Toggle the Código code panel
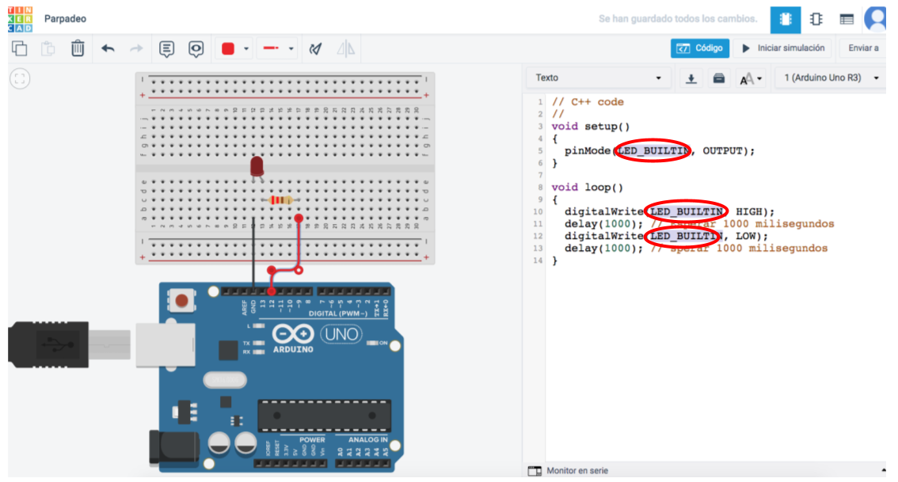Image resolution: width=898 pixels, height=482 pixels. pyautogui.click(x=700, y=48)
